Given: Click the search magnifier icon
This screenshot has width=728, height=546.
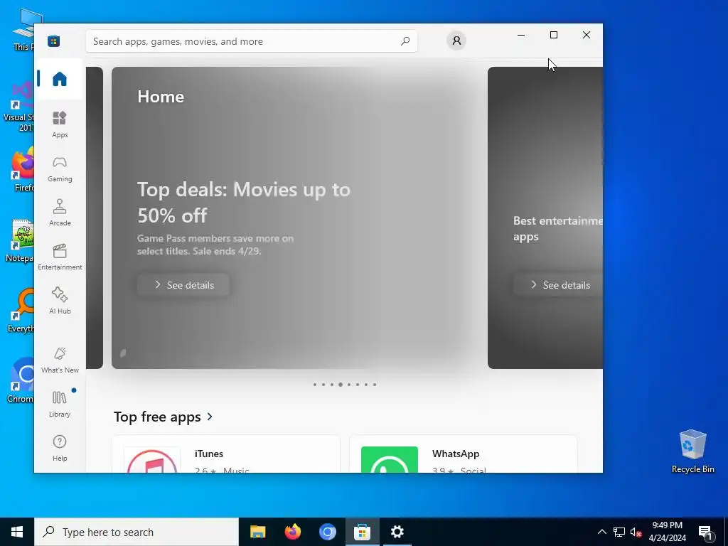Looking at the screenshot, I should tap(405, 41).
